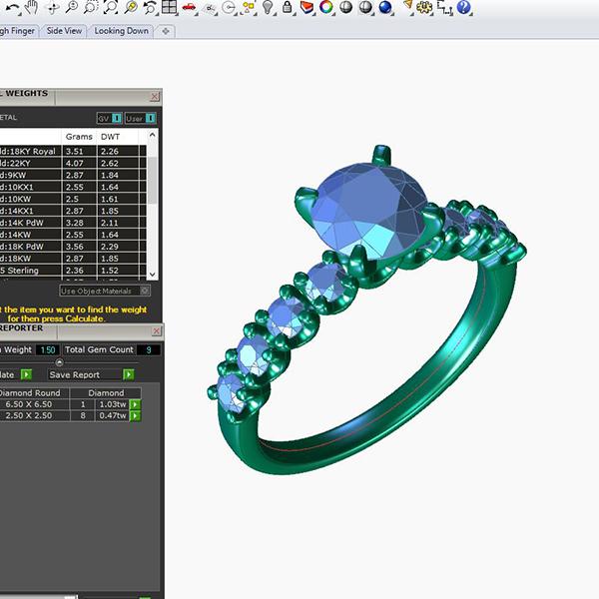Toggle the Hide objects lightbulb icon
Screen dimensions: 599x599
[269, 7]
